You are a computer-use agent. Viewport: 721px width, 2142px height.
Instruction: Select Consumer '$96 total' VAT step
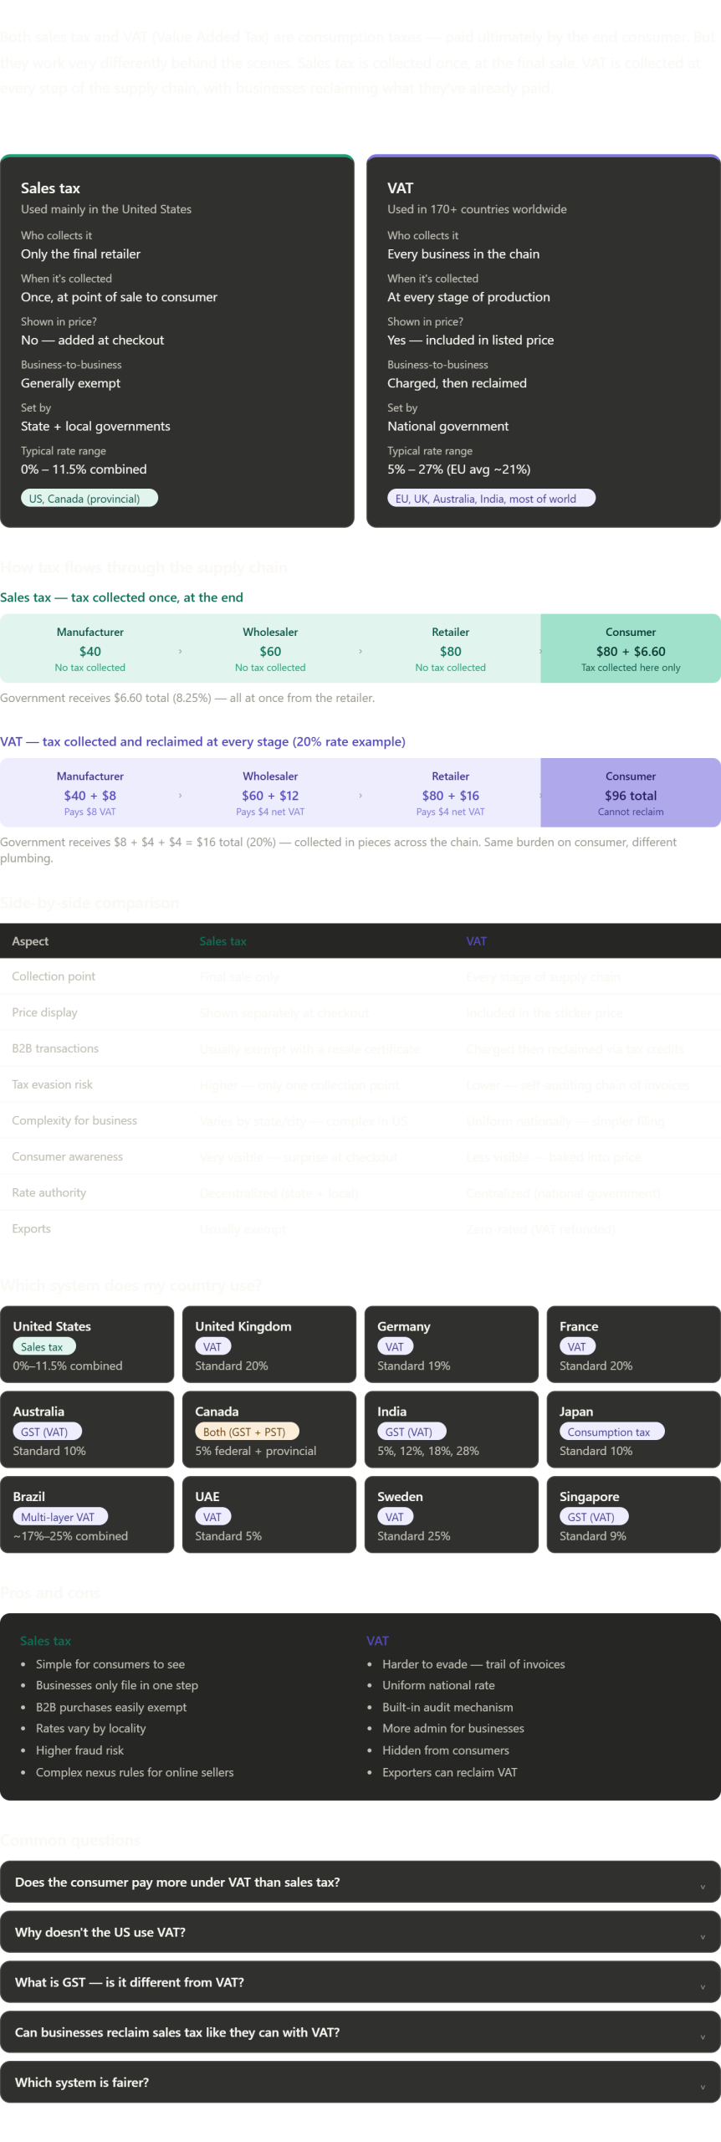click(x=630, y=793)
